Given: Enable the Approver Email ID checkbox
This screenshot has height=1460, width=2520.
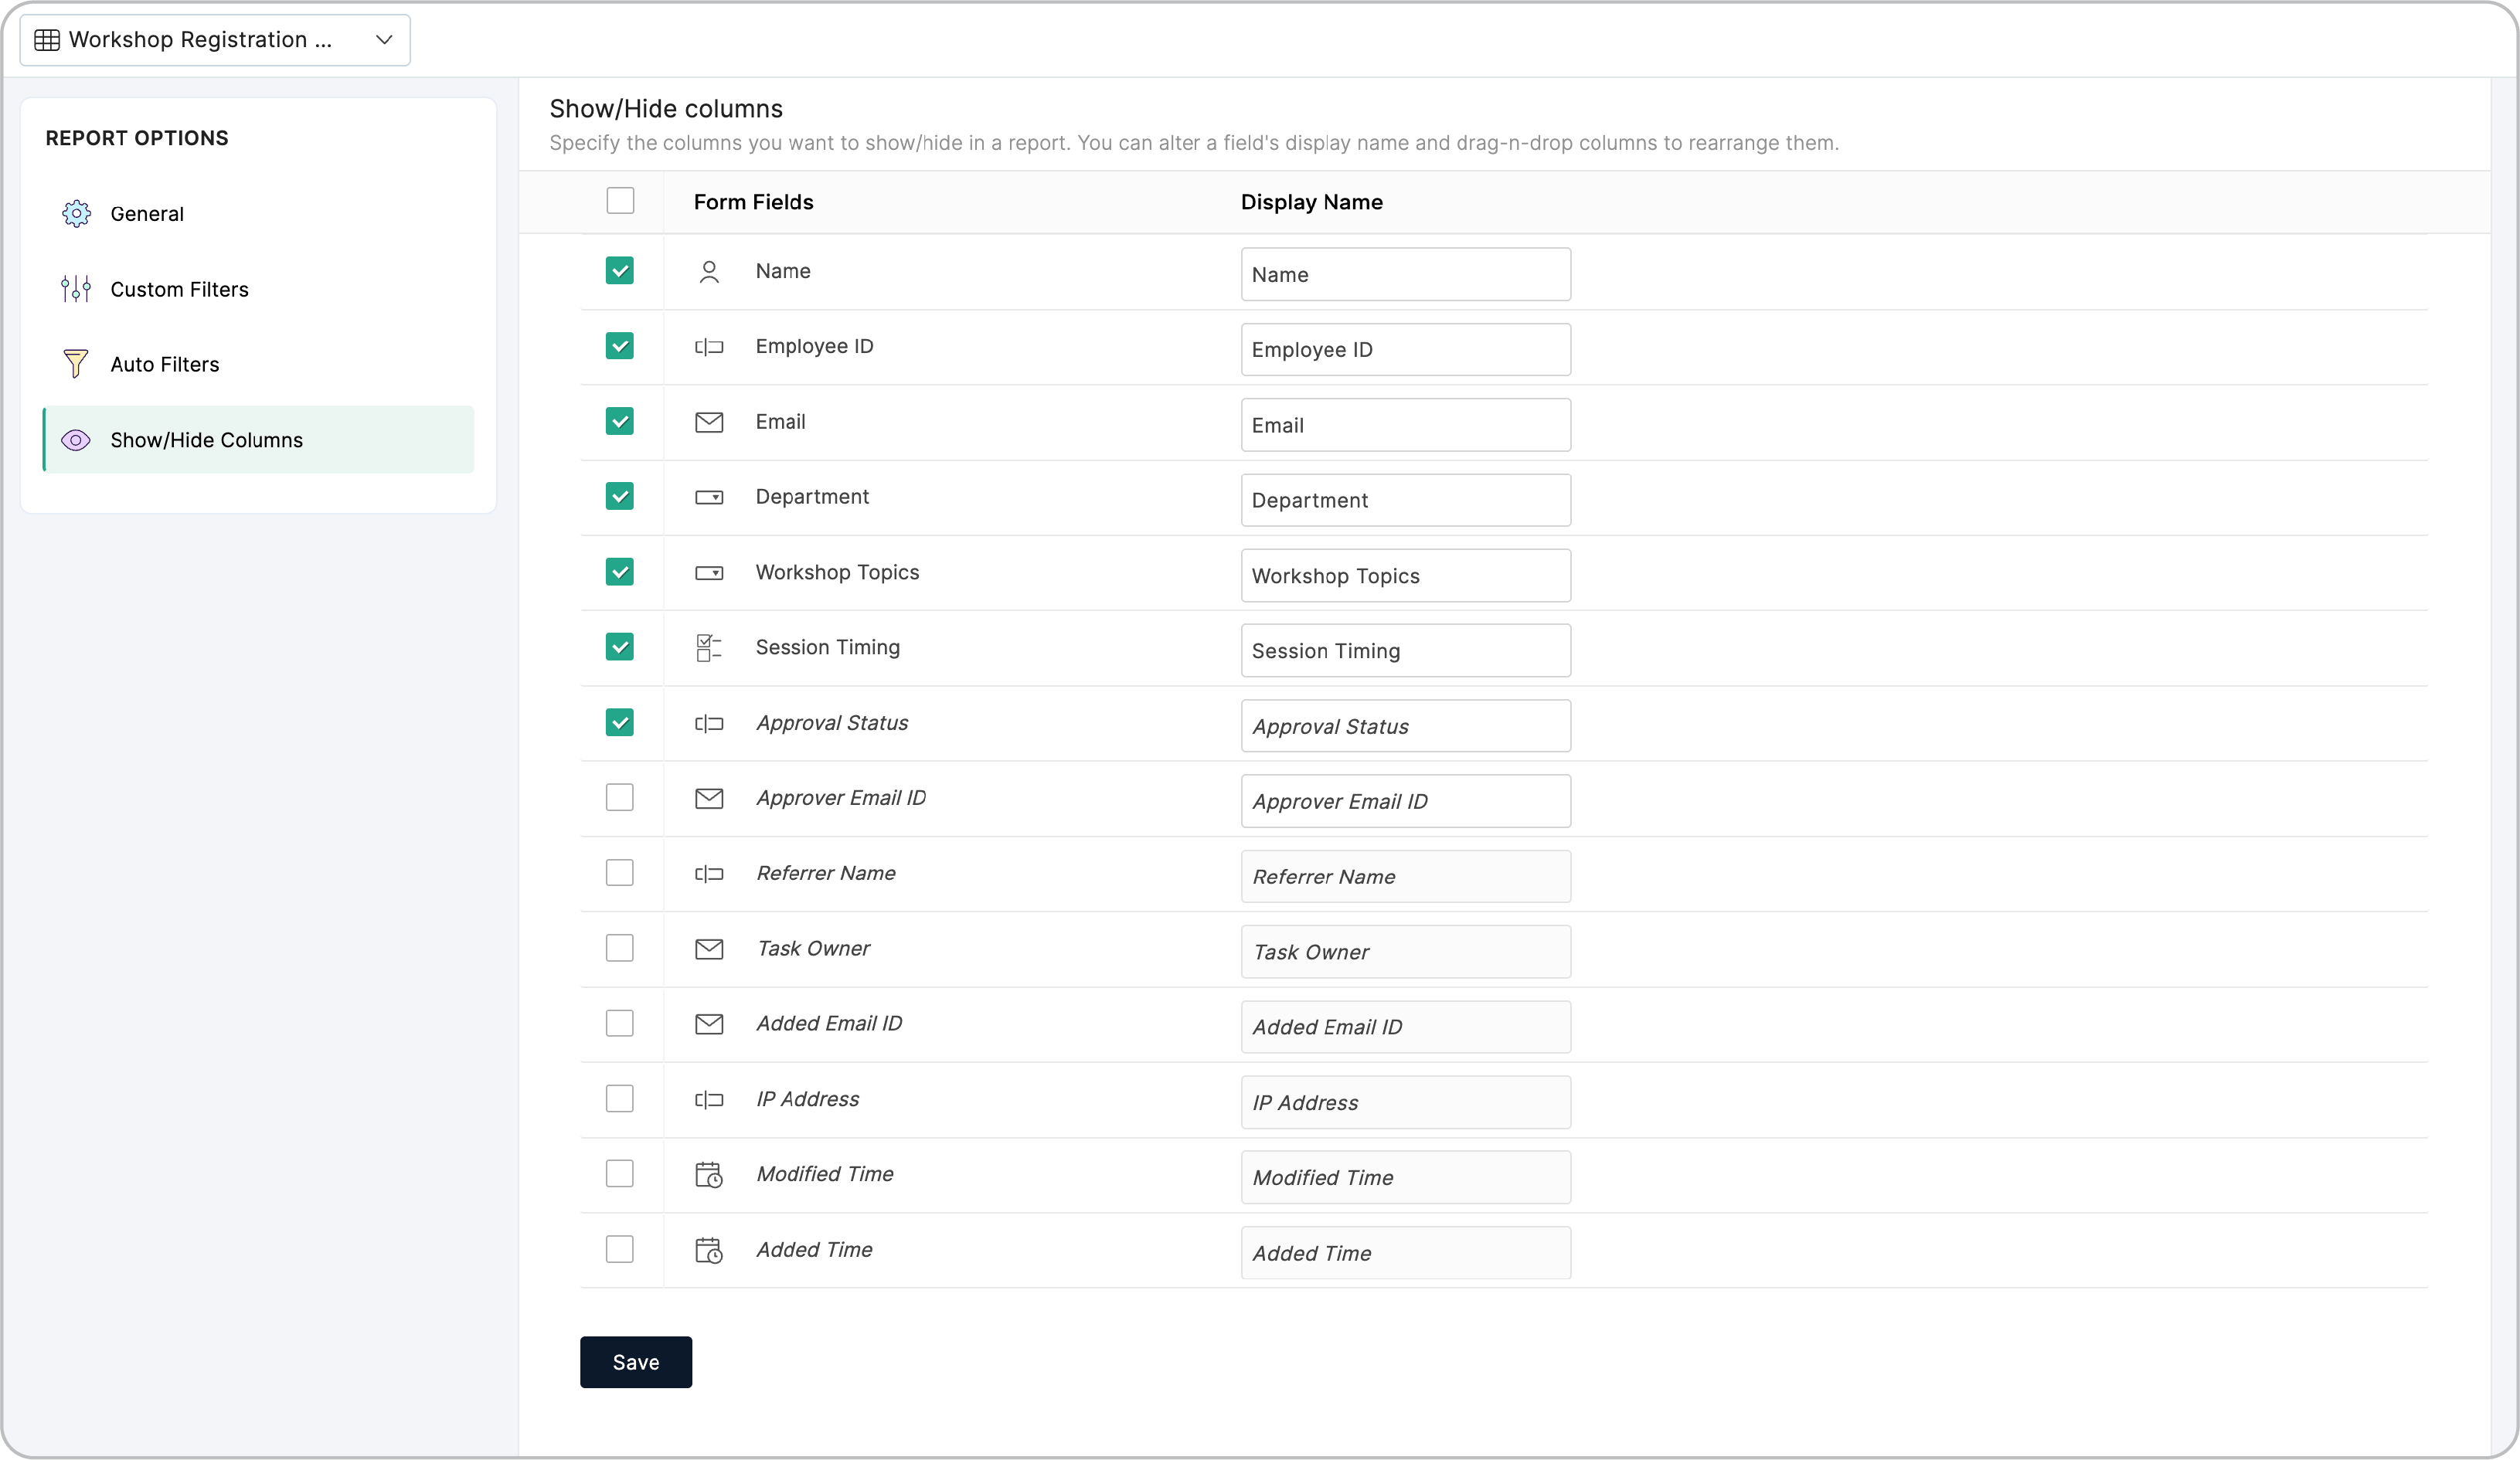Looking at the screenshot, I should click(x=620, y=797).
